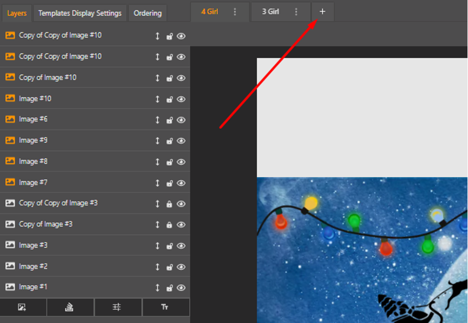The height and width of the screenshot is (323, 468).
Task: Click lock icon for Image #8
Action: 169,162
